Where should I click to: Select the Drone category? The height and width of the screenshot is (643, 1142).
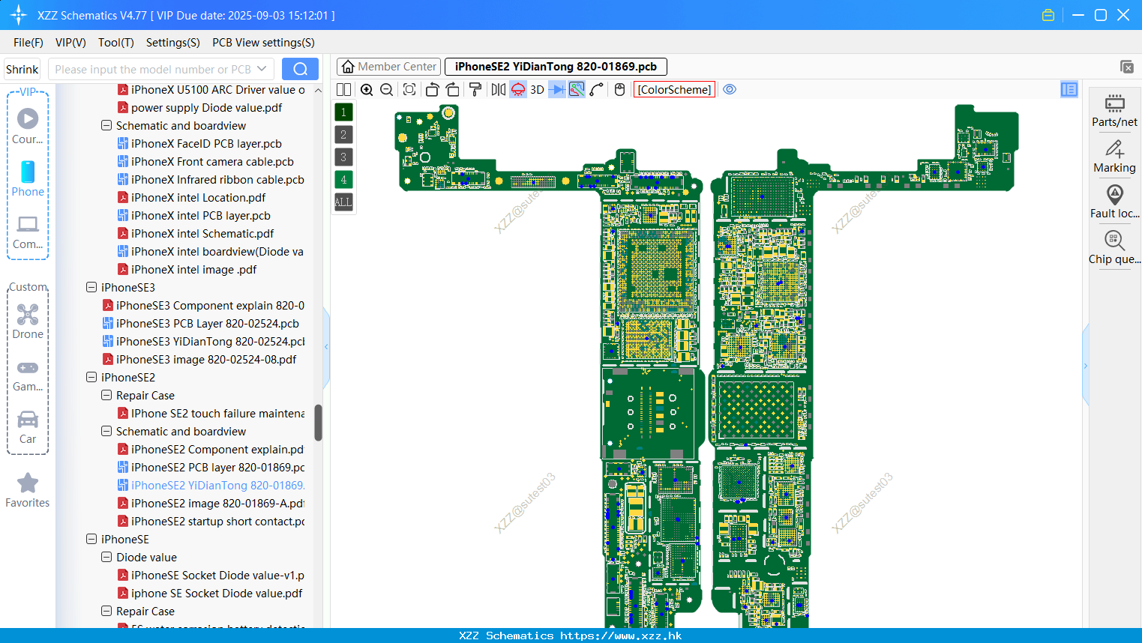click(28, 321)
